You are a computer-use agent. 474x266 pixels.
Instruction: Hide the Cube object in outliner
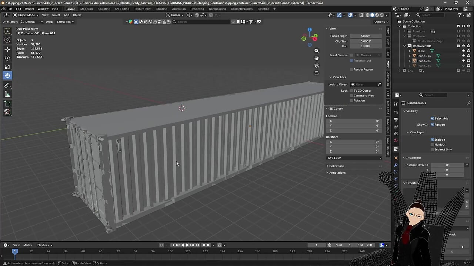click(x=463, y=51)
